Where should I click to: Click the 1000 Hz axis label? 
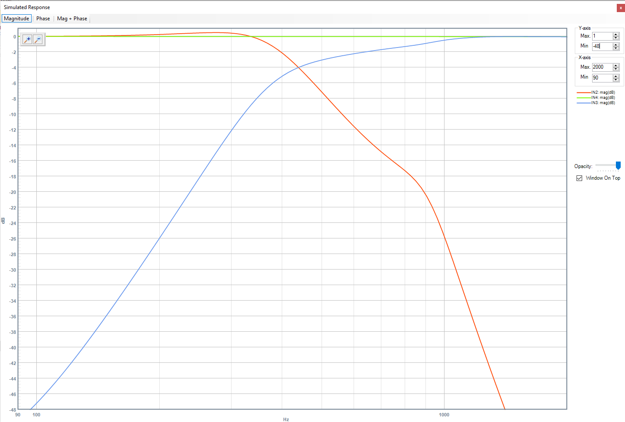(x=444, y=415)
